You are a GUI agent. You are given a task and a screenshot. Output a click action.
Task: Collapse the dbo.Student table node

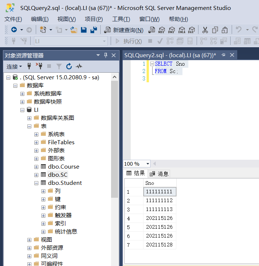(x=36, y=183)
